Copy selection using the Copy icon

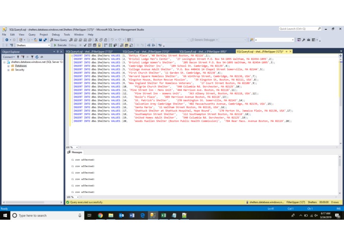point(101,40)
